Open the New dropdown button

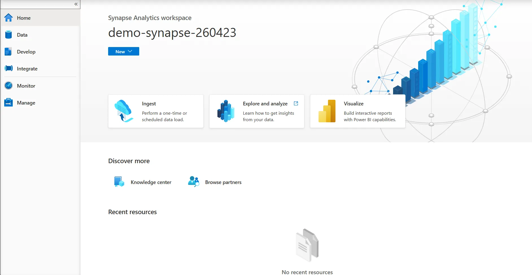point(124,51)
